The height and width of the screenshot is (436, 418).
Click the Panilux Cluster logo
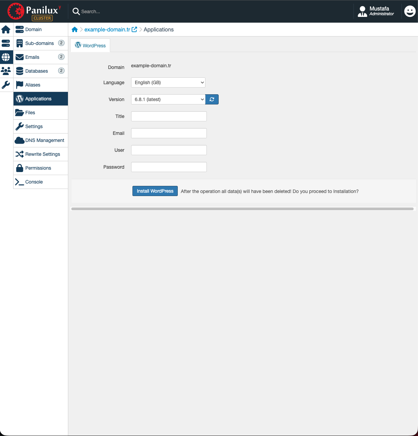click(34, 11)
